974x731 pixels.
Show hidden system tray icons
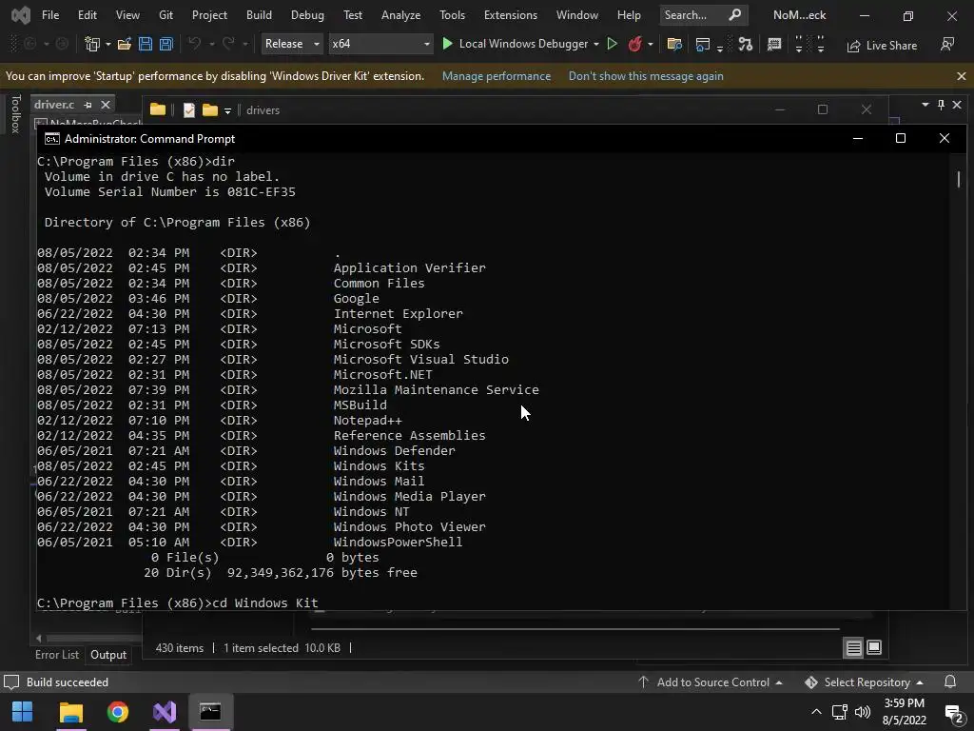816,712
